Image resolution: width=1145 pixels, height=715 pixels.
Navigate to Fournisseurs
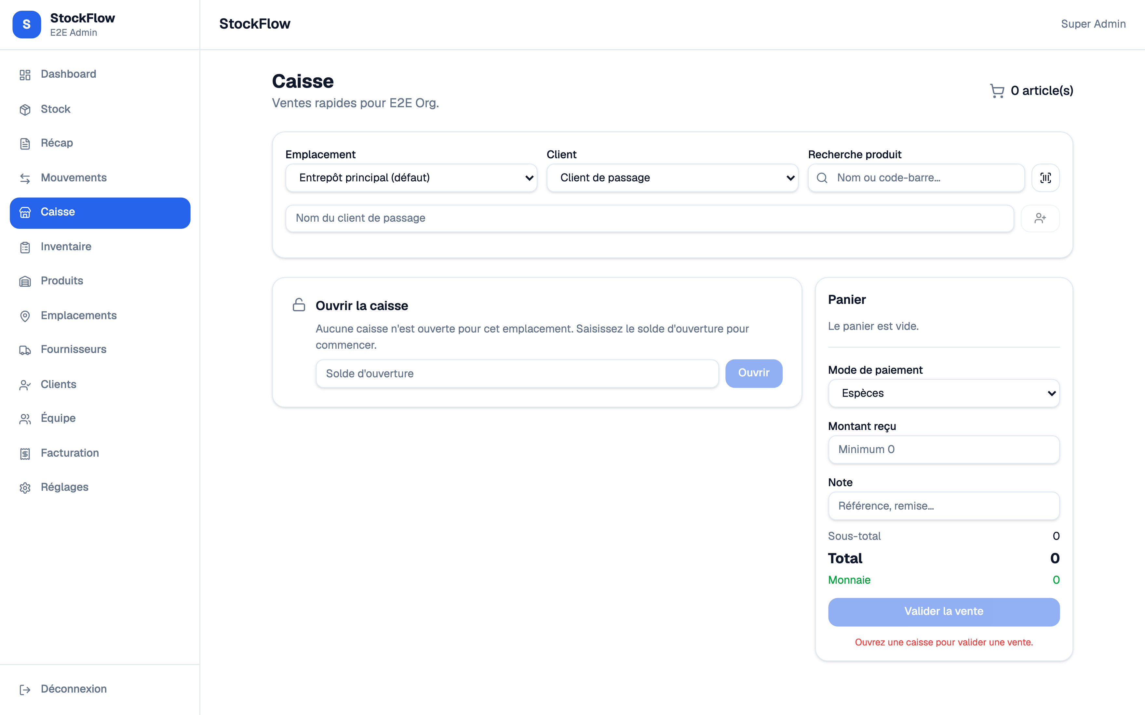coord(100,349)
